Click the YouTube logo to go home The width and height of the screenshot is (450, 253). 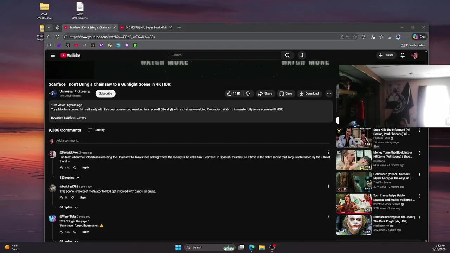click(x=70, y=55)
